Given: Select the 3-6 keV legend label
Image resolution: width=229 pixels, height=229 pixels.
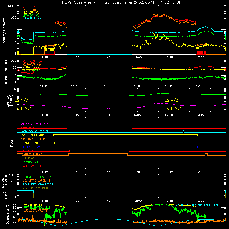Looking at the screenshot, I should pyautogui.click(x=29, y=7).
